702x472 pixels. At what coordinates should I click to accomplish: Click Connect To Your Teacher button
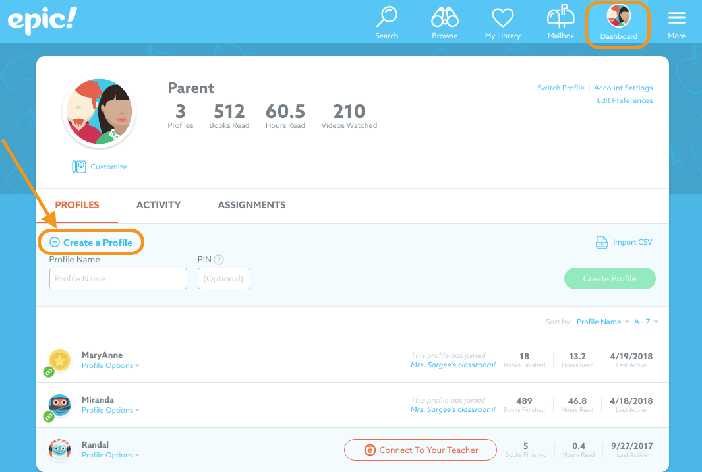pos(421,450)
